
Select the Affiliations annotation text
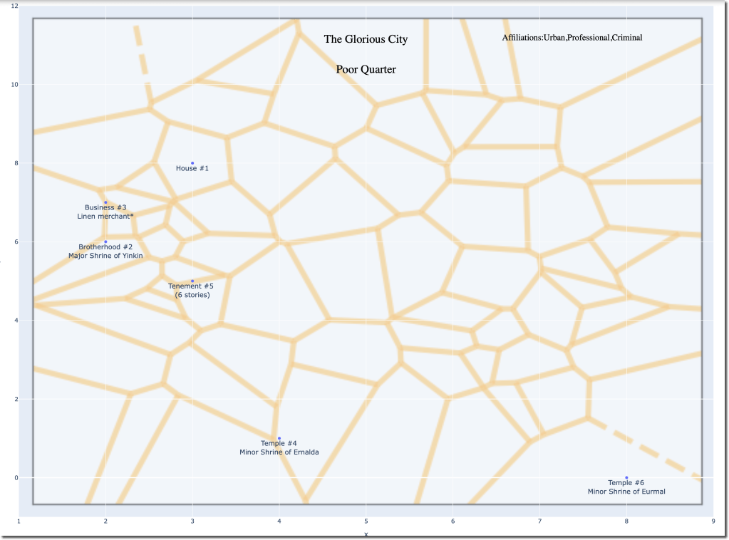point(572,37)
